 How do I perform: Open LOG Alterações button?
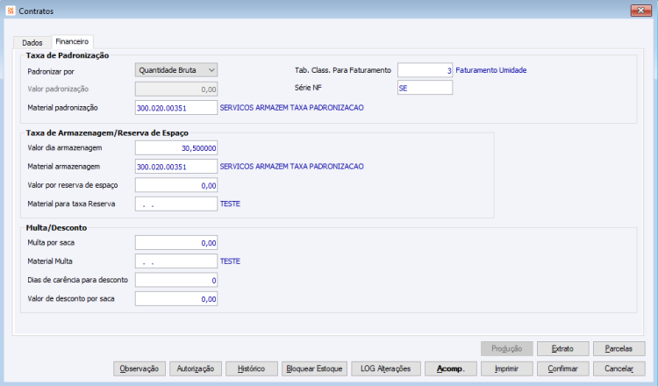(386, 368)
